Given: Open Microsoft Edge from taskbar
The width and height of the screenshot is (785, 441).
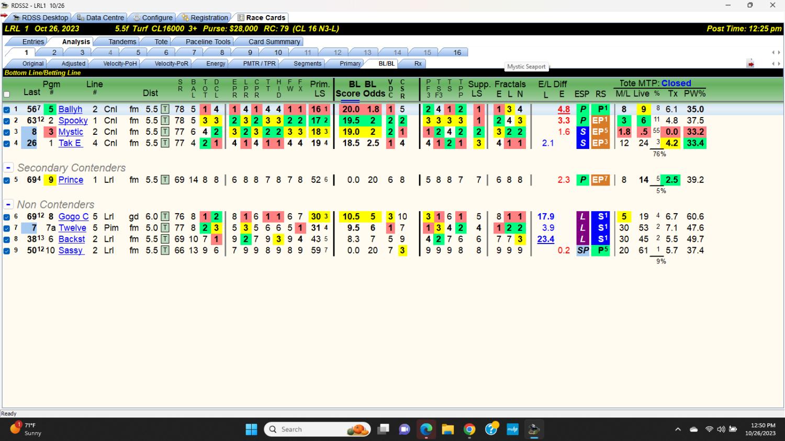Looking at the screenshot, I should [x=426, y=430].
